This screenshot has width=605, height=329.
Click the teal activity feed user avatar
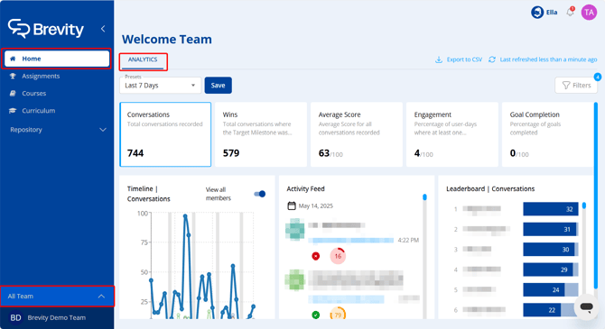[294, 229]
